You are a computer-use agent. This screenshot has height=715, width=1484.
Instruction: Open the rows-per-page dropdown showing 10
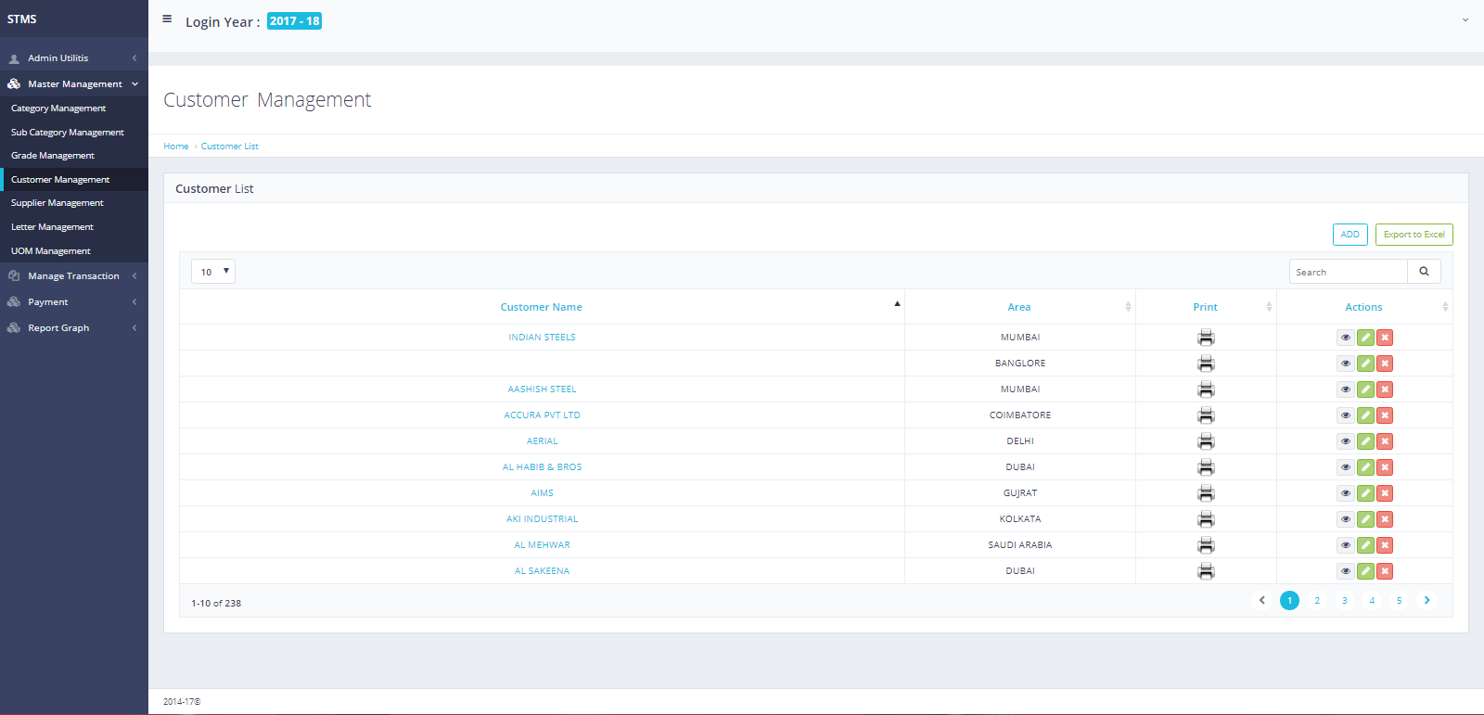[x=213, y=272]
